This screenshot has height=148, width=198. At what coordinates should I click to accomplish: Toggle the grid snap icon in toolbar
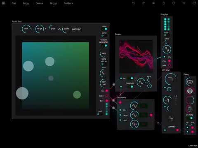[x=153, y=3]
